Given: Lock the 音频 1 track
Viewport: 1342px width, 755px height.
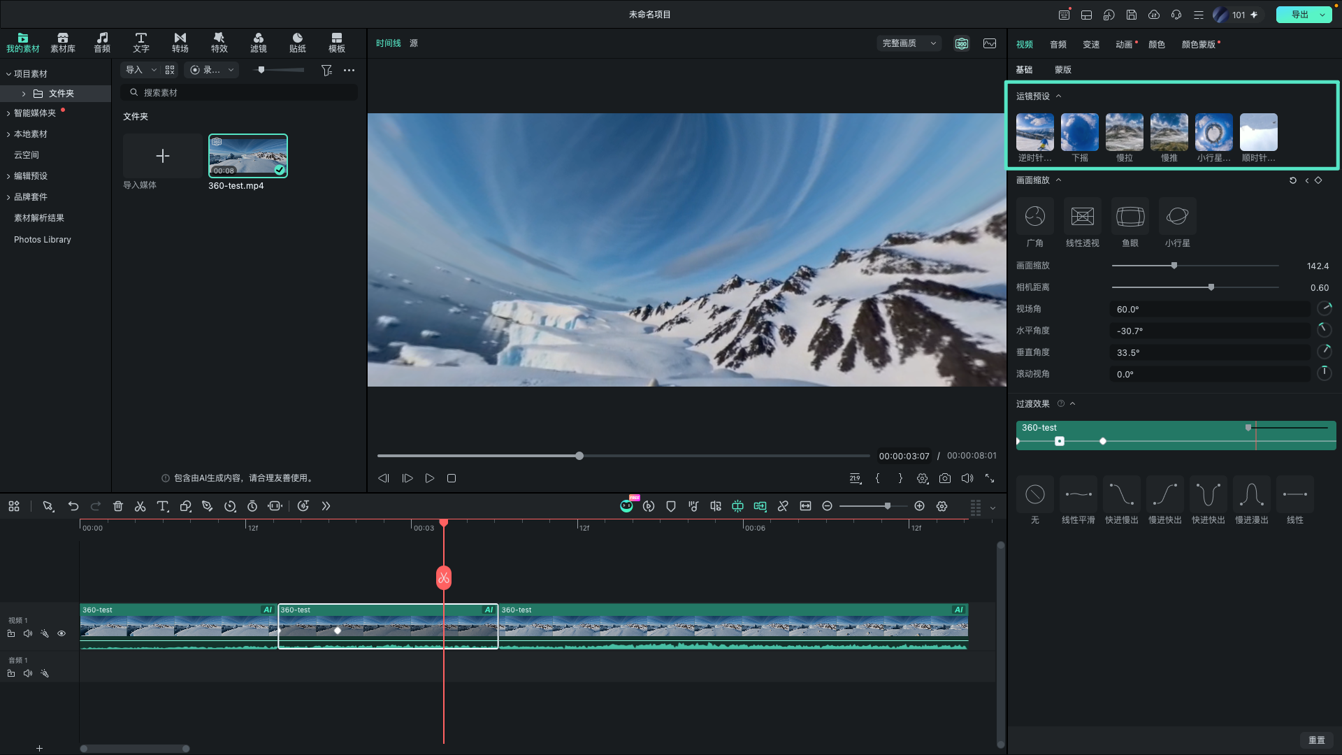Looking at the screenshot, I should pos(11,673).
